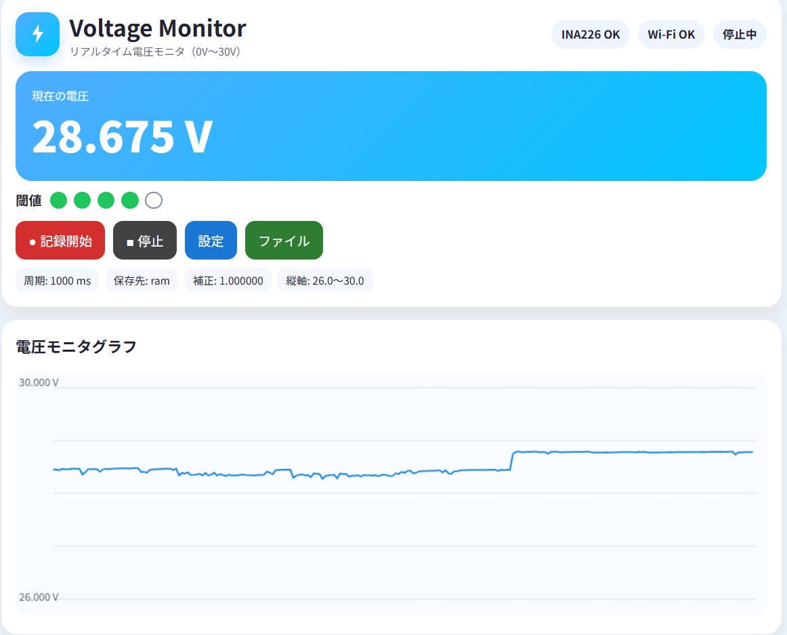The height and width of the screenshot is (635, 787).
Task: Click the ■ 停止 stop button
Action: 145,241
